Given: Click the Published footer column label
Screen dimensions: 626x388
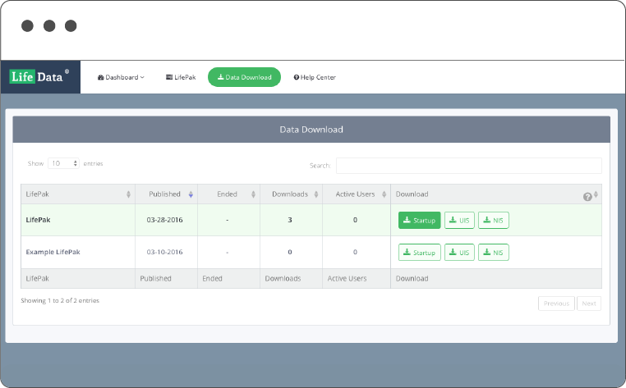Looking at the screenshot, I should tap(156, 278).
